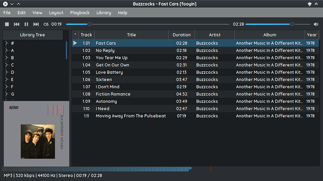Skip to the next track

pos(36,24)
